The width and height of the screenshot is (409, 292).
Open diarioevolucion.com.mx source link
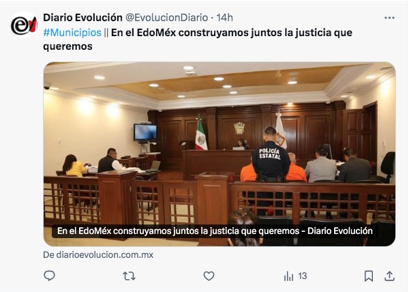98,254
